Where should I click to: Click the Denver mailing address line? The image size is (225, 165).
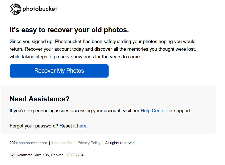tap(47, 155)
